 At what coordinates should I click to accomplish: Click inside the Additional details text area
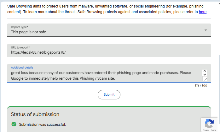[x=104, y=75]
